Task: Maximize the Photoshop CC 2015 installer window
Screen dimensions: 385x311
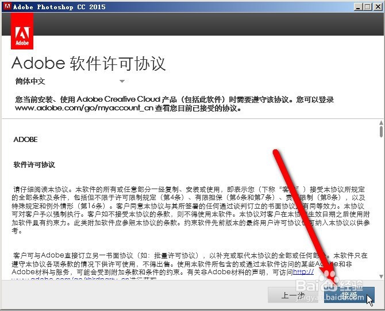Action: pyautogui.click(x=368, y=7)
